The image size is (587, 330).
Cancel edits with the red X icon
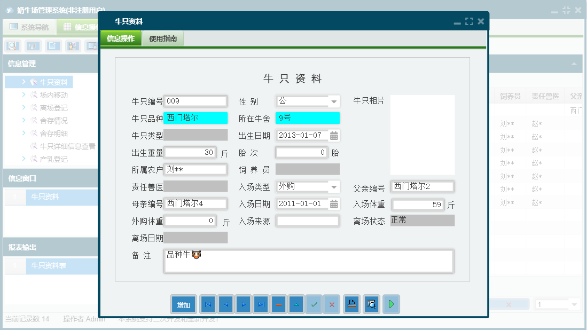[332, 304]
